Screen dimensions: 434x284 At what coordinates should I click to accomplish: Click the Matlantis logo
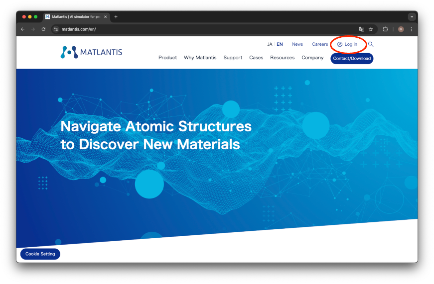point(91,52)
